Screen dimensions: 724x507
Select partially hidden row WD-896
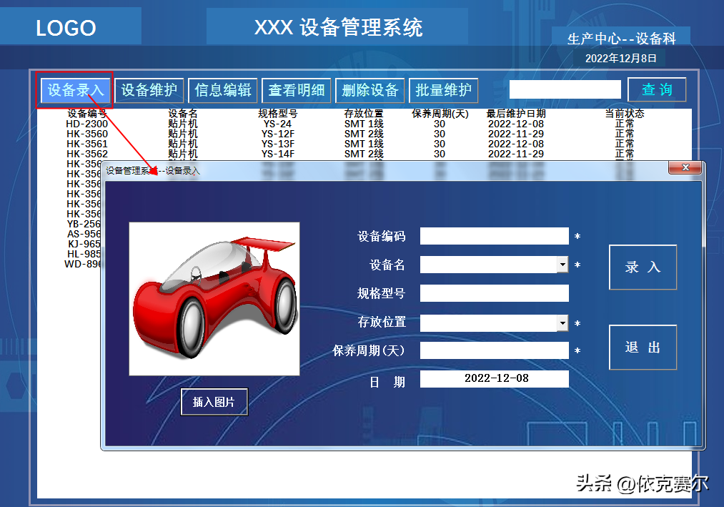[82, 265]
